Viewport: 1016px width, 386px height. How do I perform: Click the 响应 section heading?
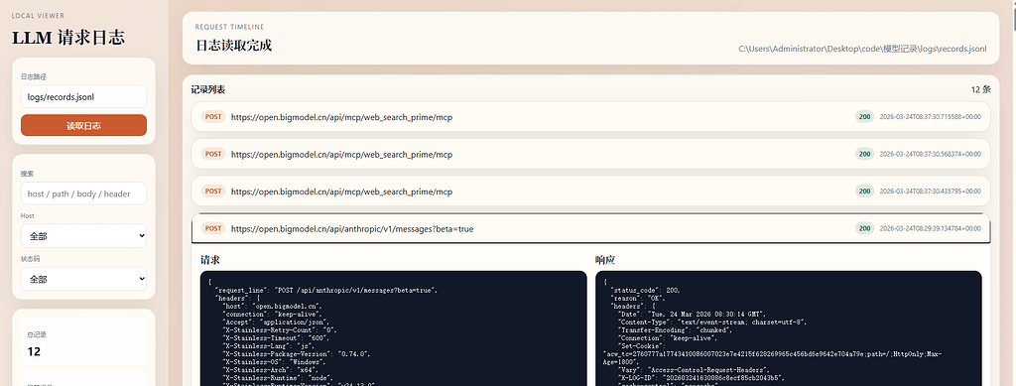[605, 260]
